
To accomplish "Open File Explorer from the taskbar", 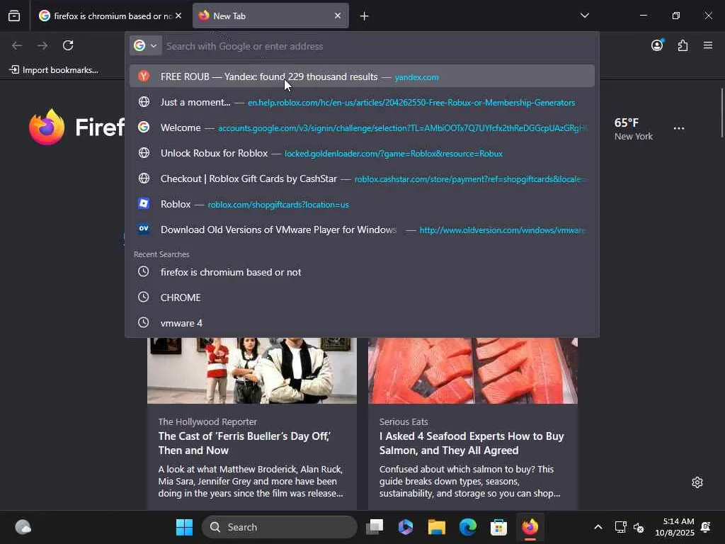I will click(436, 527).
